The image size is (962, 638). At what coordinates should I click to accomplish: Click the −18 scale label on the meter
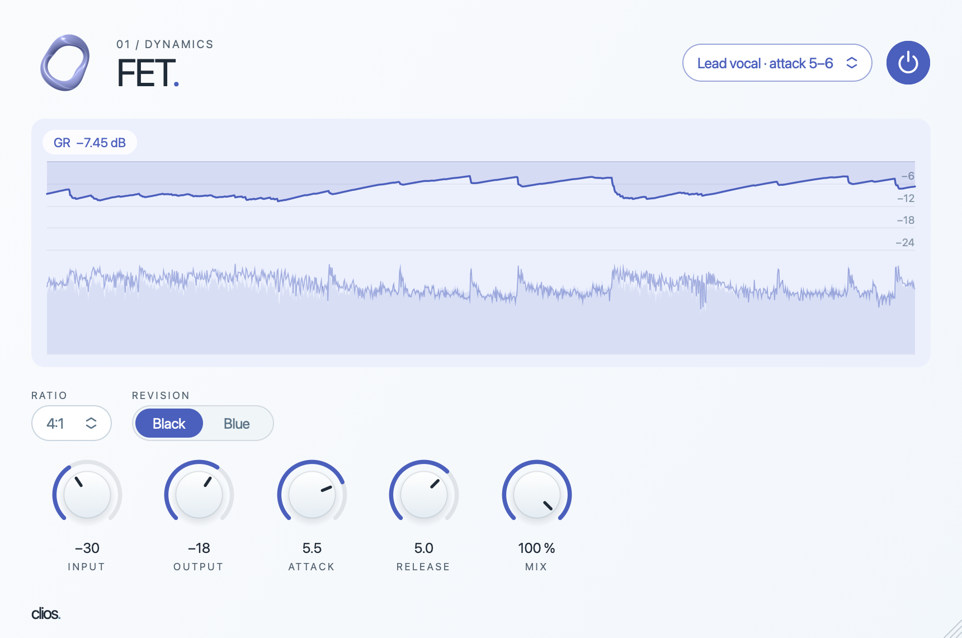click(x=906, y=220)
